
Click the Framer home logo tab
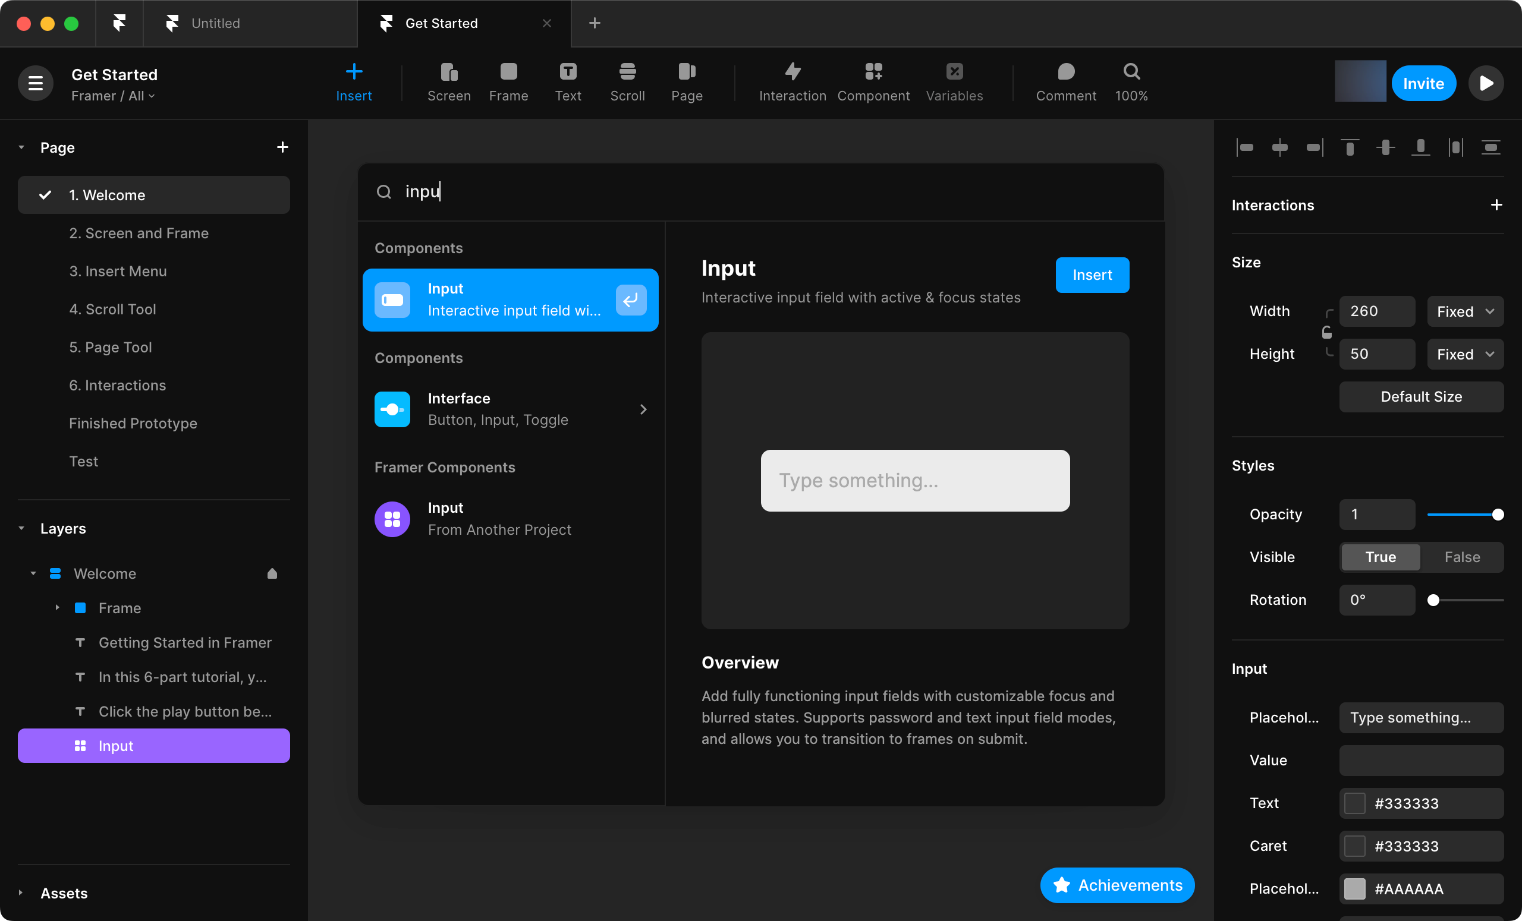tap(120, 23)
